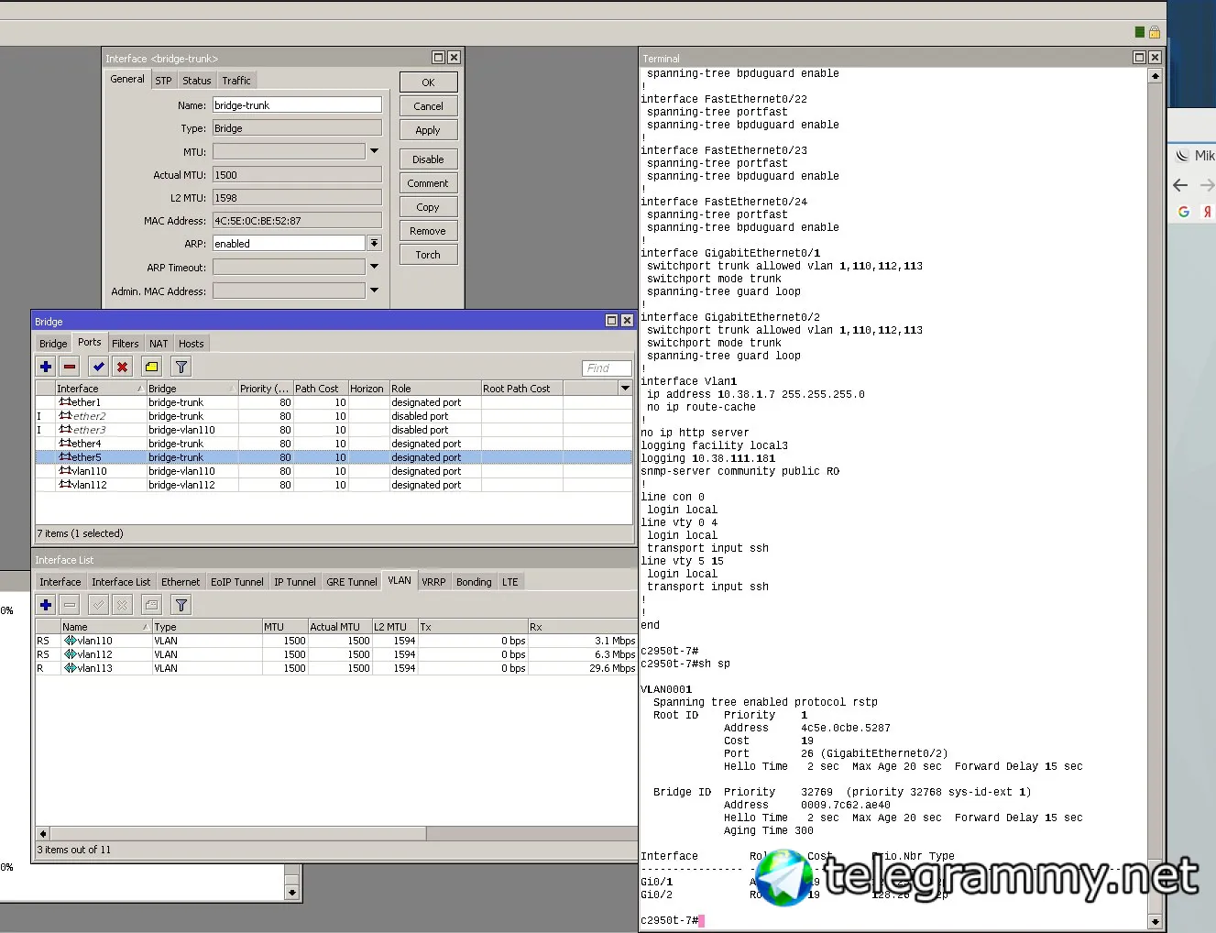1216x933 pixels.
Task: Open the GRE Tunnel tab
Action: (352, 582)
